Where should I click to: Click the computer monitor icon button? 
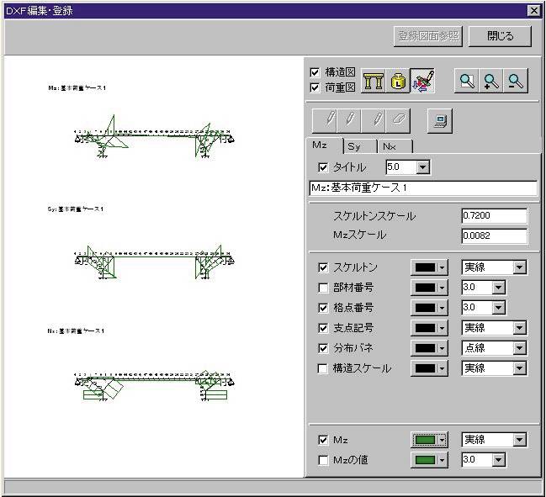coord(439,121)
